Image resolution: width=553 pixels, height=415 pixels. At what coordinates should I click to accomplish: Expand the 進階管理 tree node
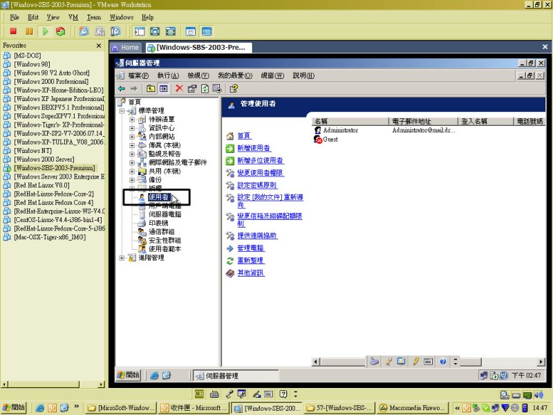[122, 257]
